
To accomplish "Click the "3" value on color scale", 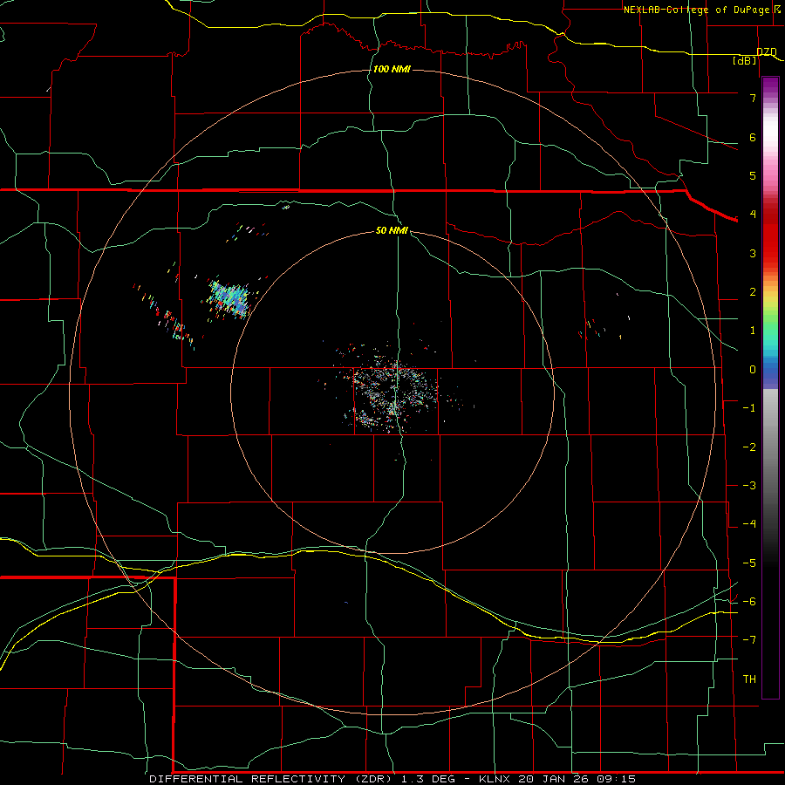I will (x=753, y=253).
